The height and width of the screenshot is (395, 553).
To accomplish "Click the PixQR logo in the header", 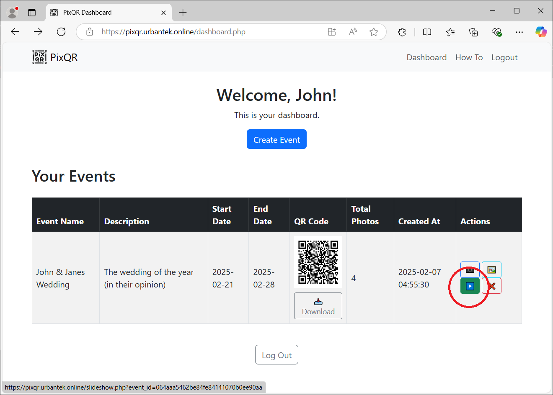I will (55, 57).
